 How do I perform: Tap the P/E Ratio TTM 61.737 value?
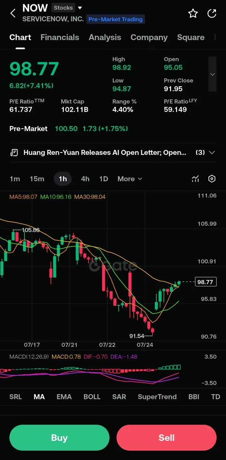click(21, 110)
